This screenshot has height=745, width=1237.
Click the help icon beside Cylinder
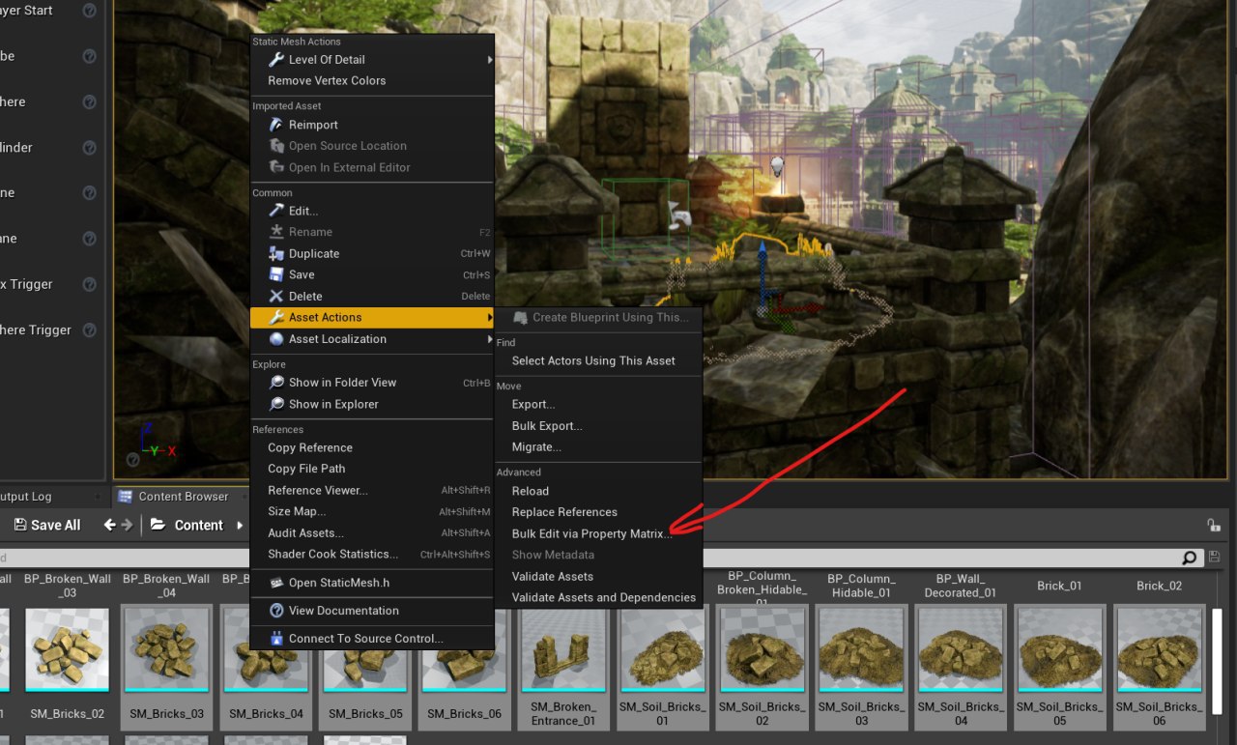[90, 148]
